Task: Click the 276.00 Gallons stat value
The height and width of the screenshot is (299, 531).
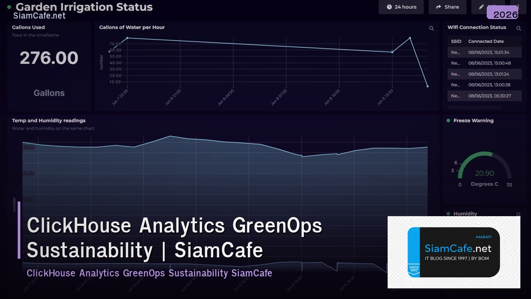Action: pos(49,58)
